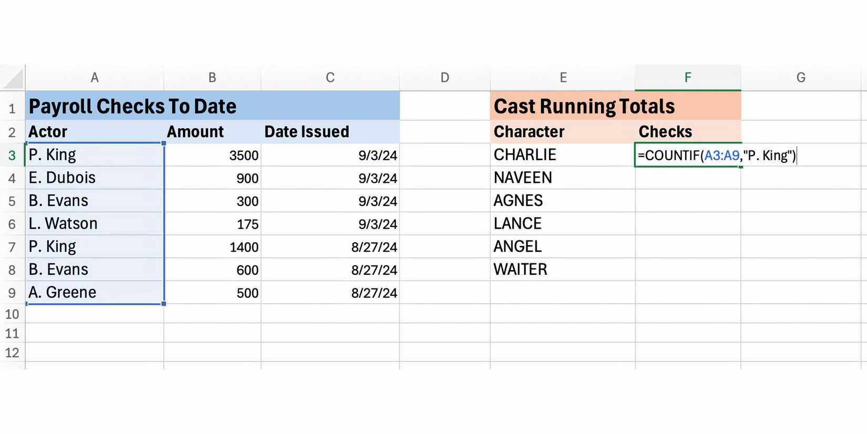Viewport: 867px width, 434px height.
Task: Select the cell containing P. King in row 3
Action: pyautogui.click(x=95, y=154)
